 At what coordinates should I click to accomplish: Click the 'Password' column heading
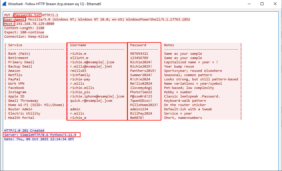pos(138,45)
